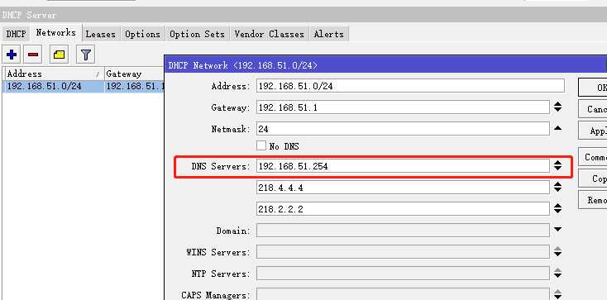Switch to the Alerts tab

click(329, 34)
